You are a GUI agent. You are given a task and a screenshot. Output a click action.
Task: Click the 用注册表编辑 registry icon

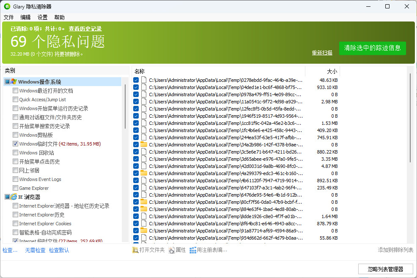click(192, 250)
